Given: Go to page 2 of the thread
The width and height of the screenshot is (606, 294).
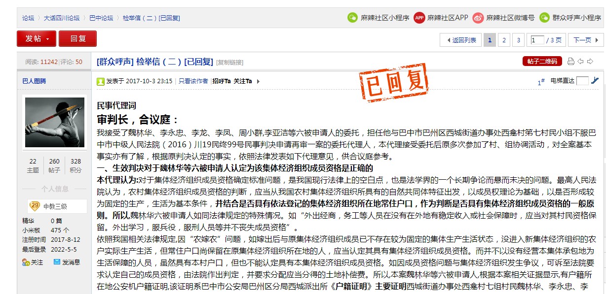Looking at the screenshot, I should (503, 40).
